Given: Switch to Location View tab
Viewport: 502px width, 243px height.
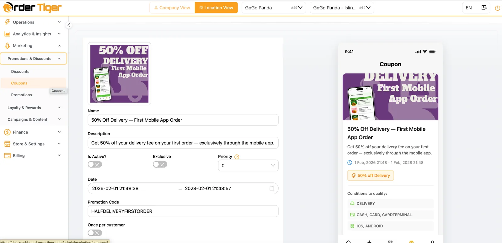Looking at the screenshot, I should (x=216, y=8).
